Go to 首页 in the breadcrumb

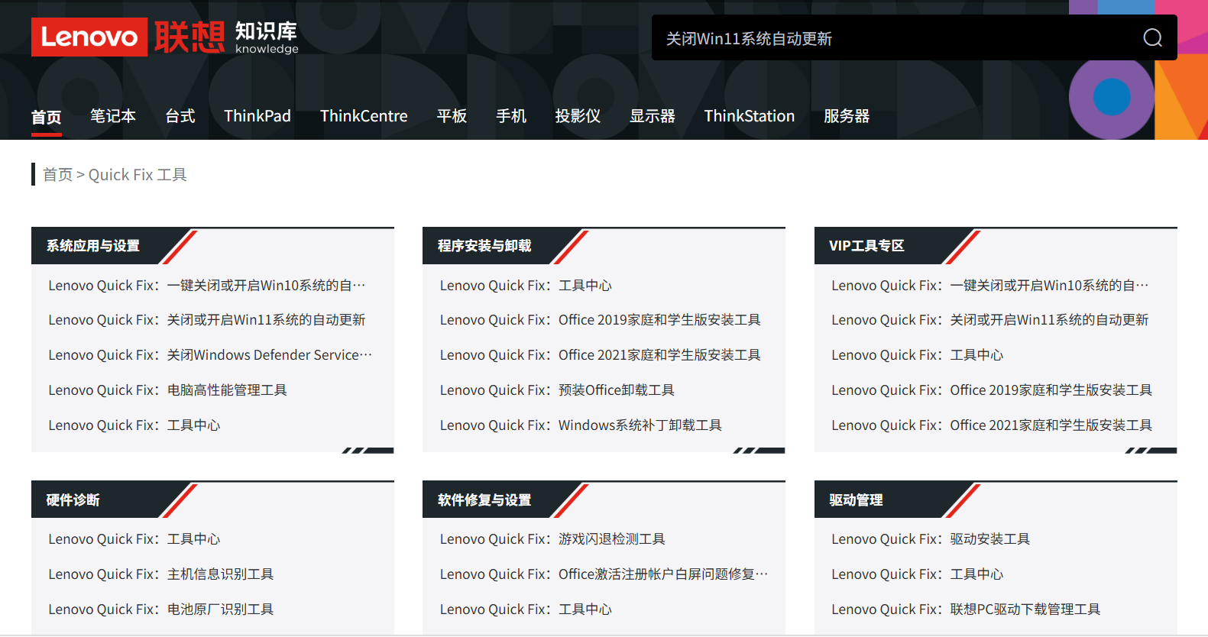(57, 175)
